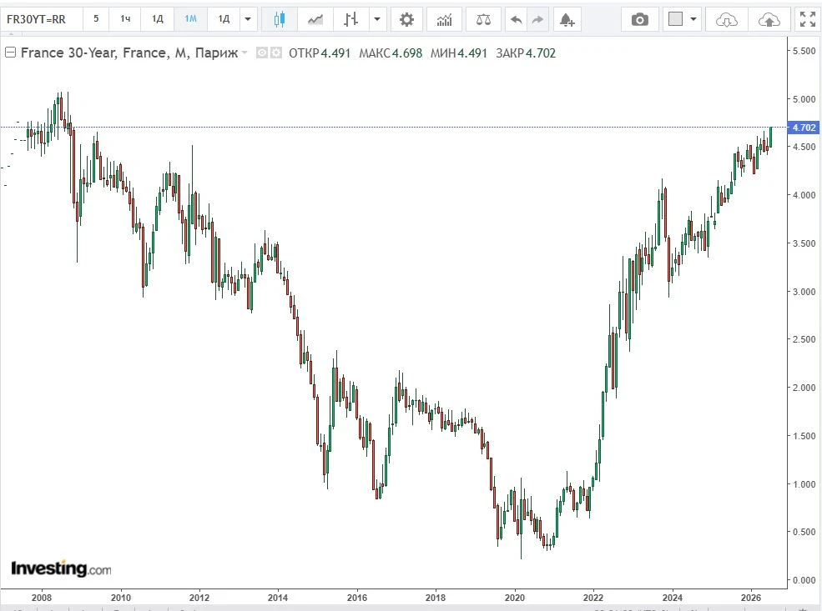The width and height of the screenshot is (822, 611).
Task: Load a saved chart layout from cloud
Action: click(x=726, y=19)
